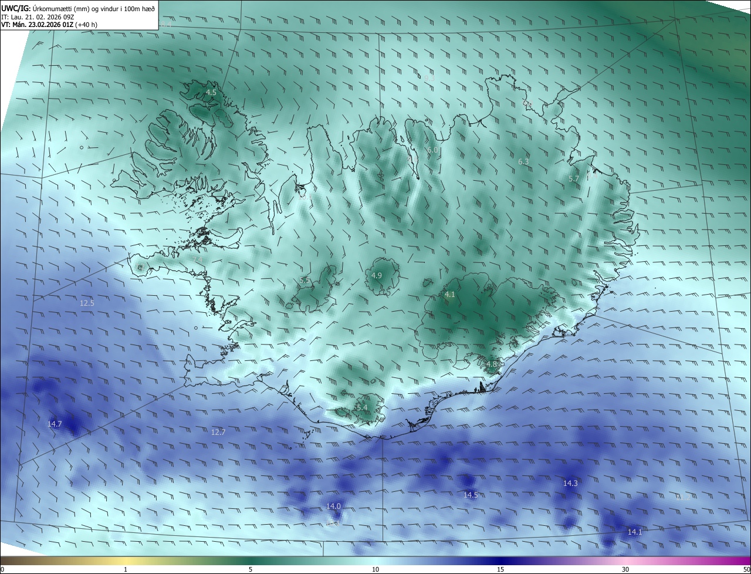Click the colorbar tick label 50
The height and width of the screenshot is (574, 751).
tap(746, 569)
